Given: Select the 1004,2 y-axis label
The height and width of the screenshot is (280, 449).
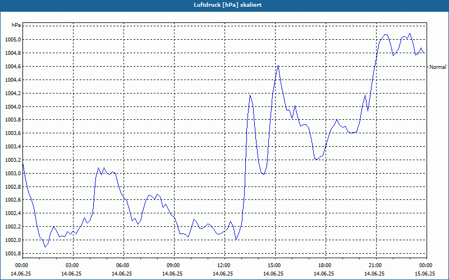Looking at the screenshot, I should 13,94.
